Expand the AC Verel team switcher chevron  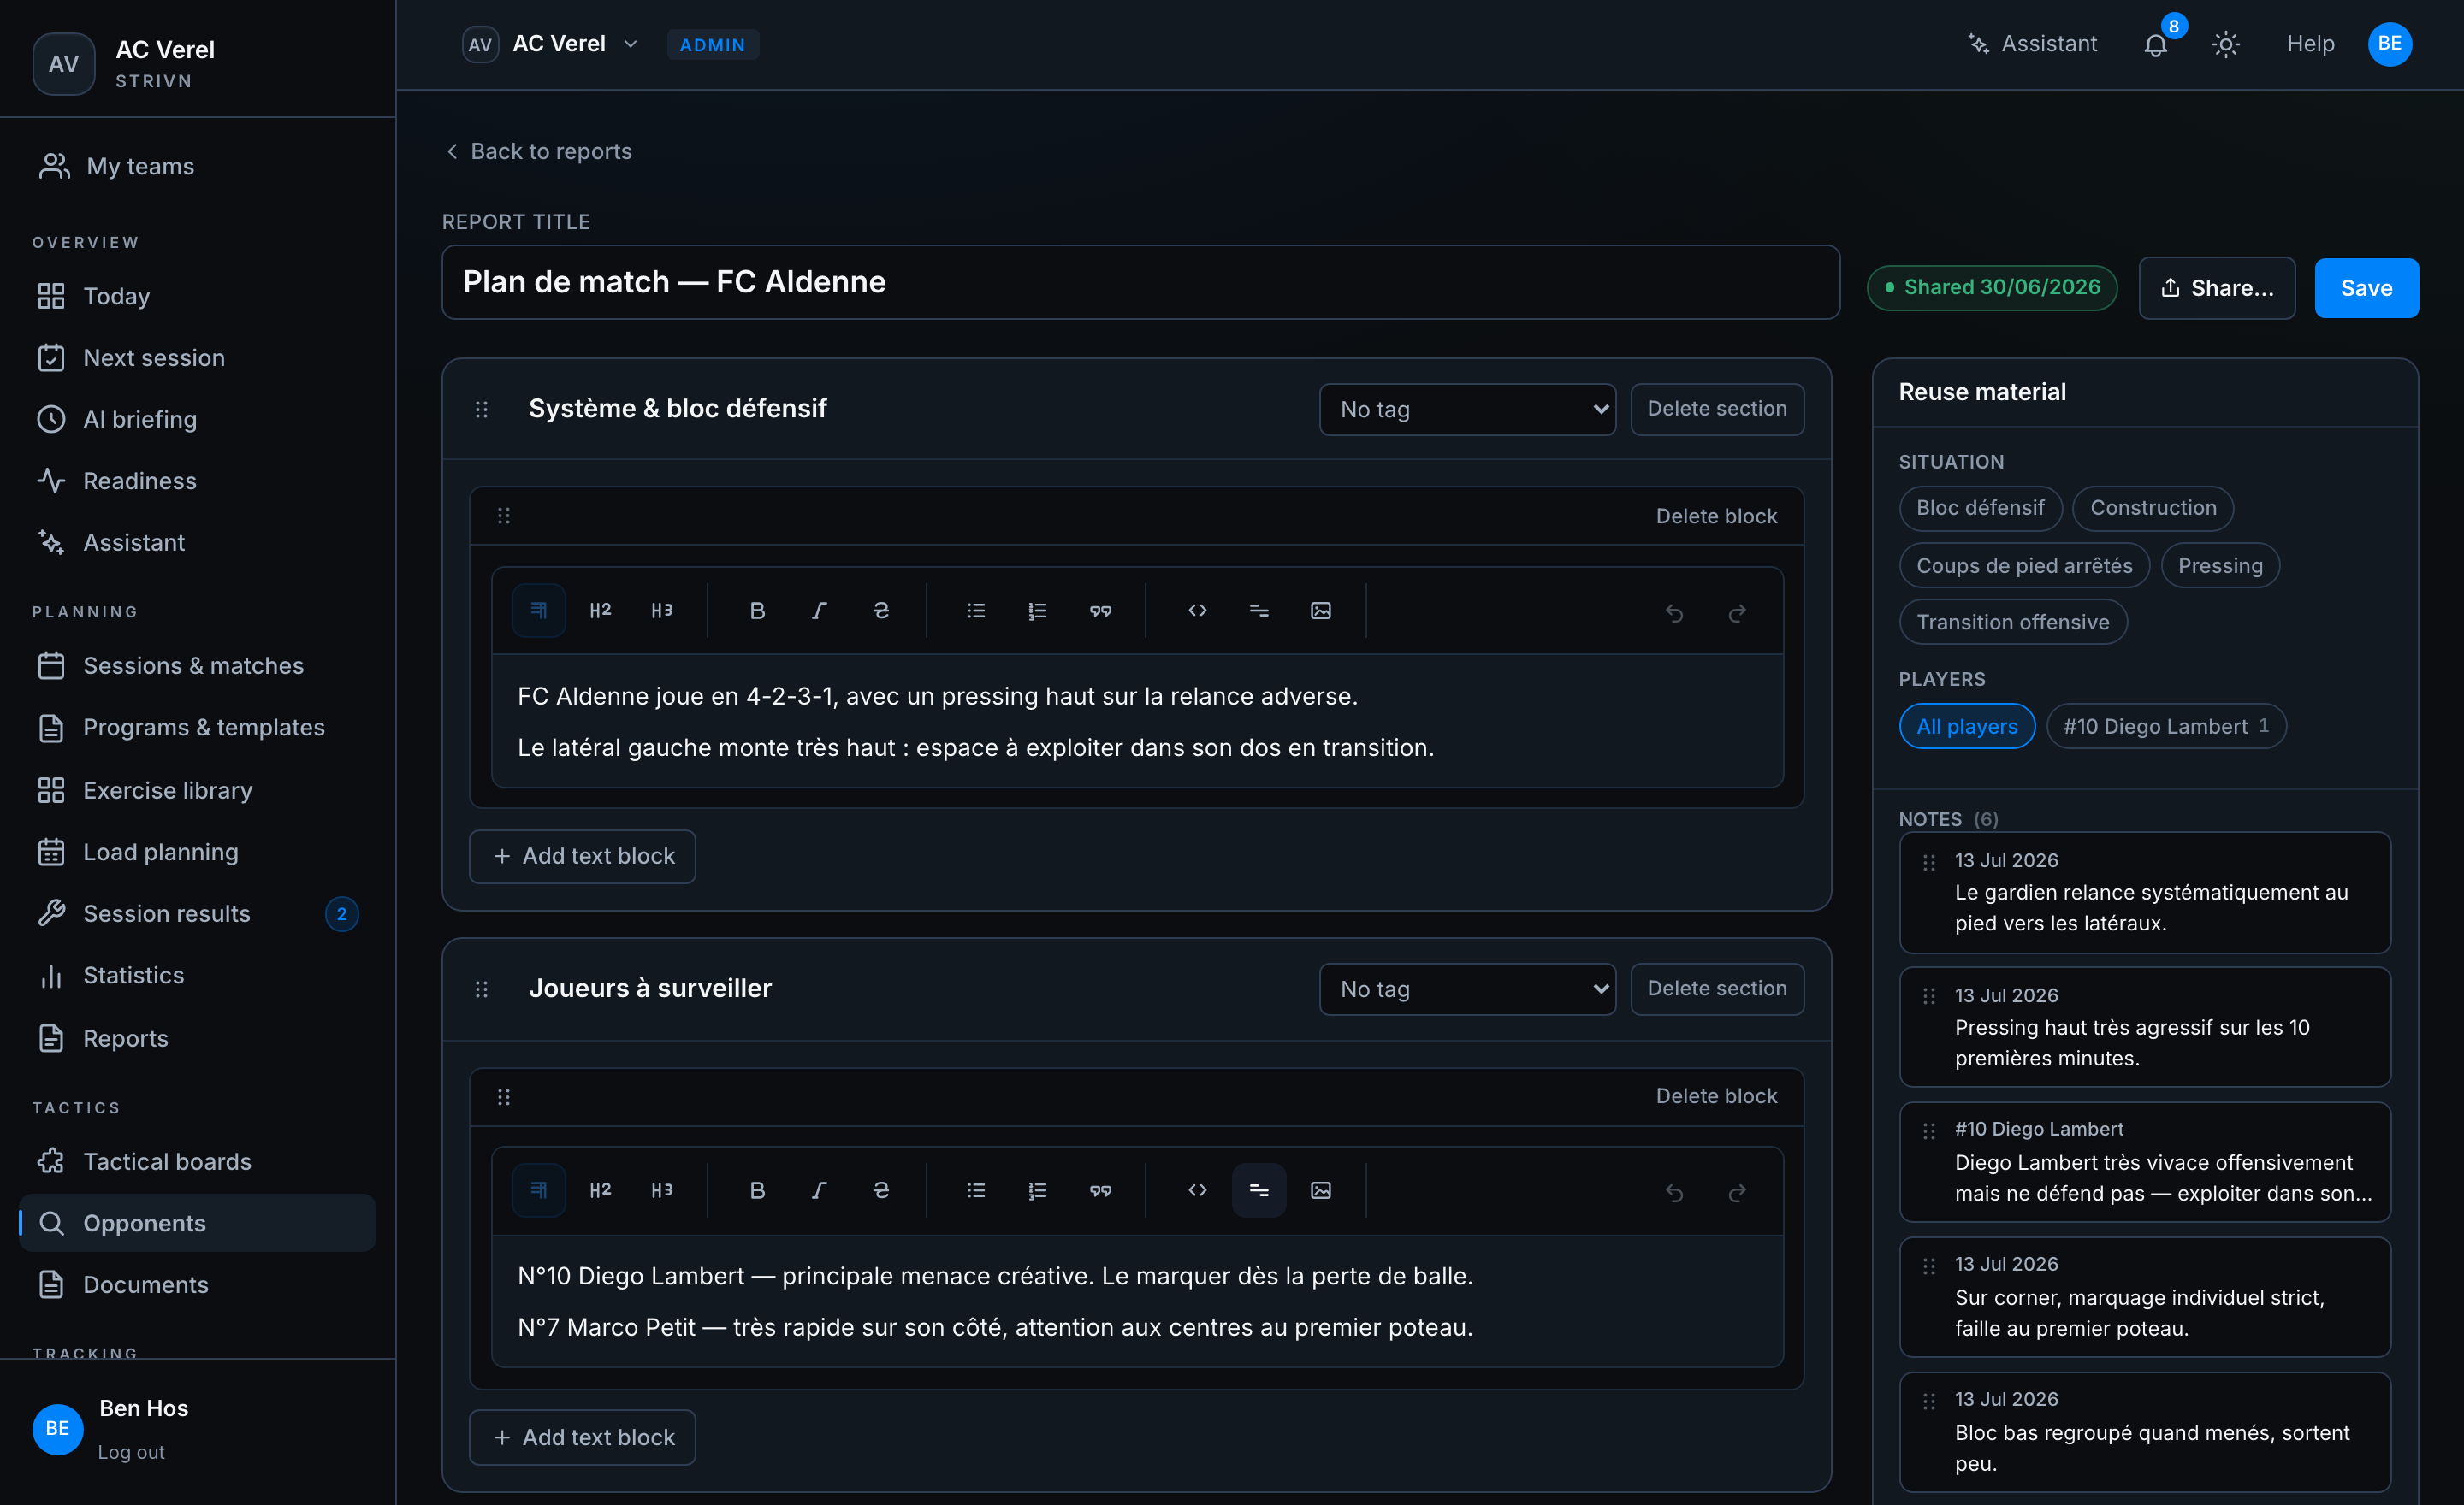coord(630,44)
